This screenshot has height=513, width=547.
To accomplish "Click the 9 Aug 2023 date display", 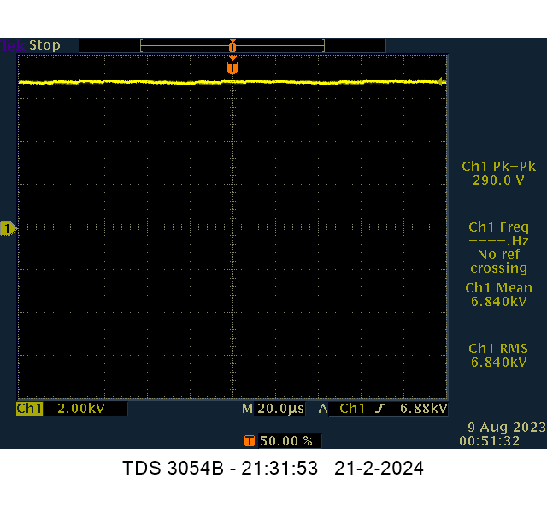I will (x=501, y=427).
